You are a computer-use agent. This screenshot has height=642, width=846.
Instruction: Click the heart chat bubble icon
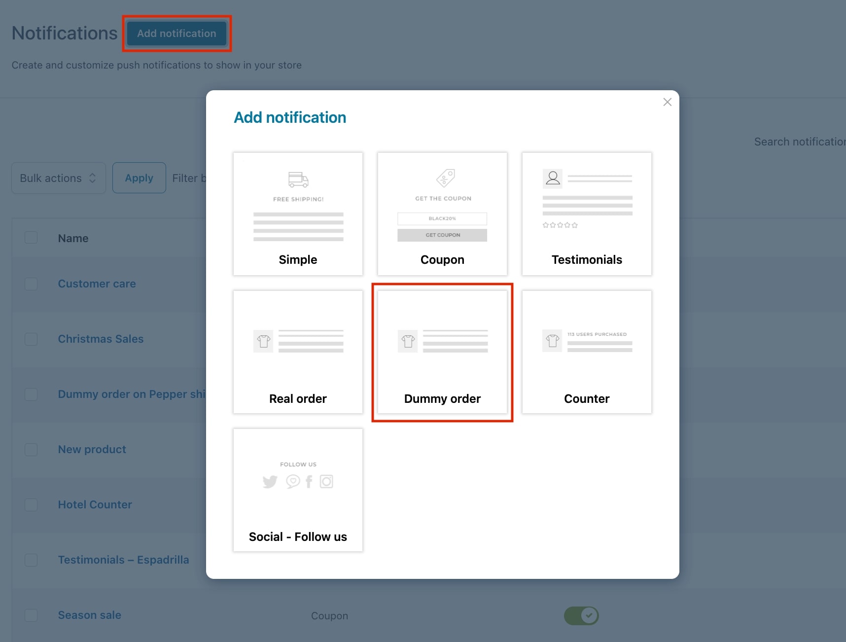(293, 481)
